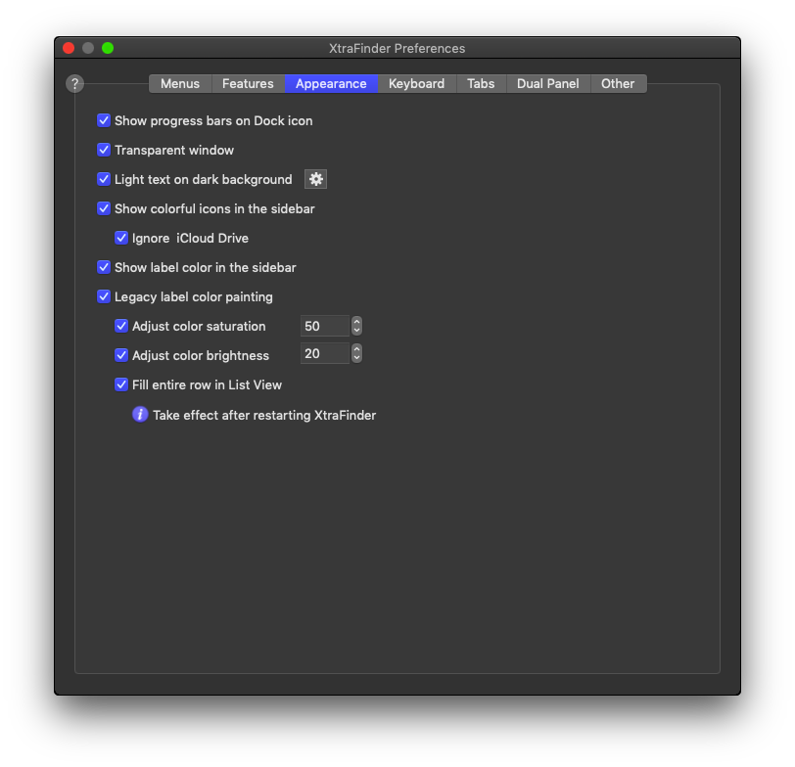Click the color saturation stepper arrows

[356, 326]
